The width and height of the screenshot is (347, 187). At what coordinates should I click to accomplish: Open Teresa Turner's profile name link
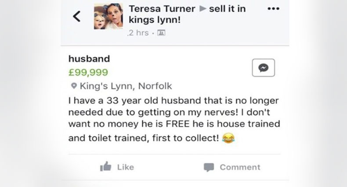[162, 8]
